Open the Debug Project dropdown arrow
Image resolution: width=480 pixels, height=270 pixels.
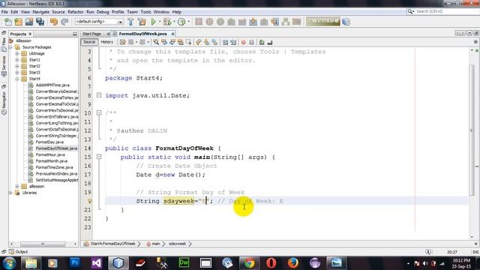(174, 22)
